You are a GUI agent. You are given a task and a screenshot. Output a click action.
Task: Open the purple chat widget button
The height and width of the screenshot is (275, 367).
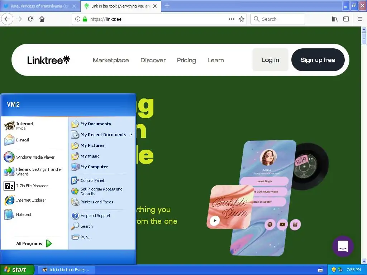[x=343, y=246]
